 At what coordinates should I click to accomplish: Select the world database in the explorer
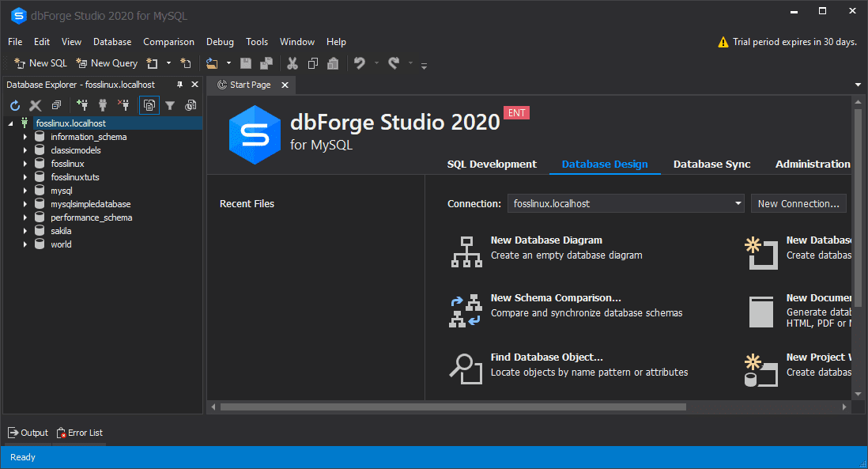point(61,244)
